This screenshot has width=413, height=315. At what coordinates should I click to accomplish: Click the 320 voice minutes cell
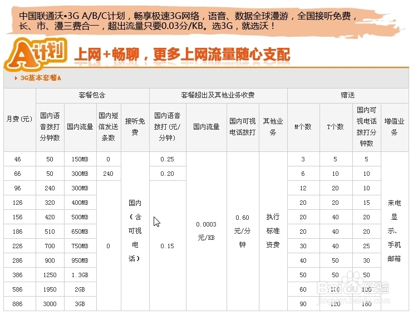pyautogui.click(x=50, y=203)
